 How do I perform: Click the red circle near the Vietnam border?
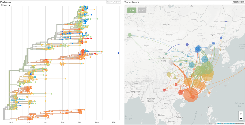(164, 90)
